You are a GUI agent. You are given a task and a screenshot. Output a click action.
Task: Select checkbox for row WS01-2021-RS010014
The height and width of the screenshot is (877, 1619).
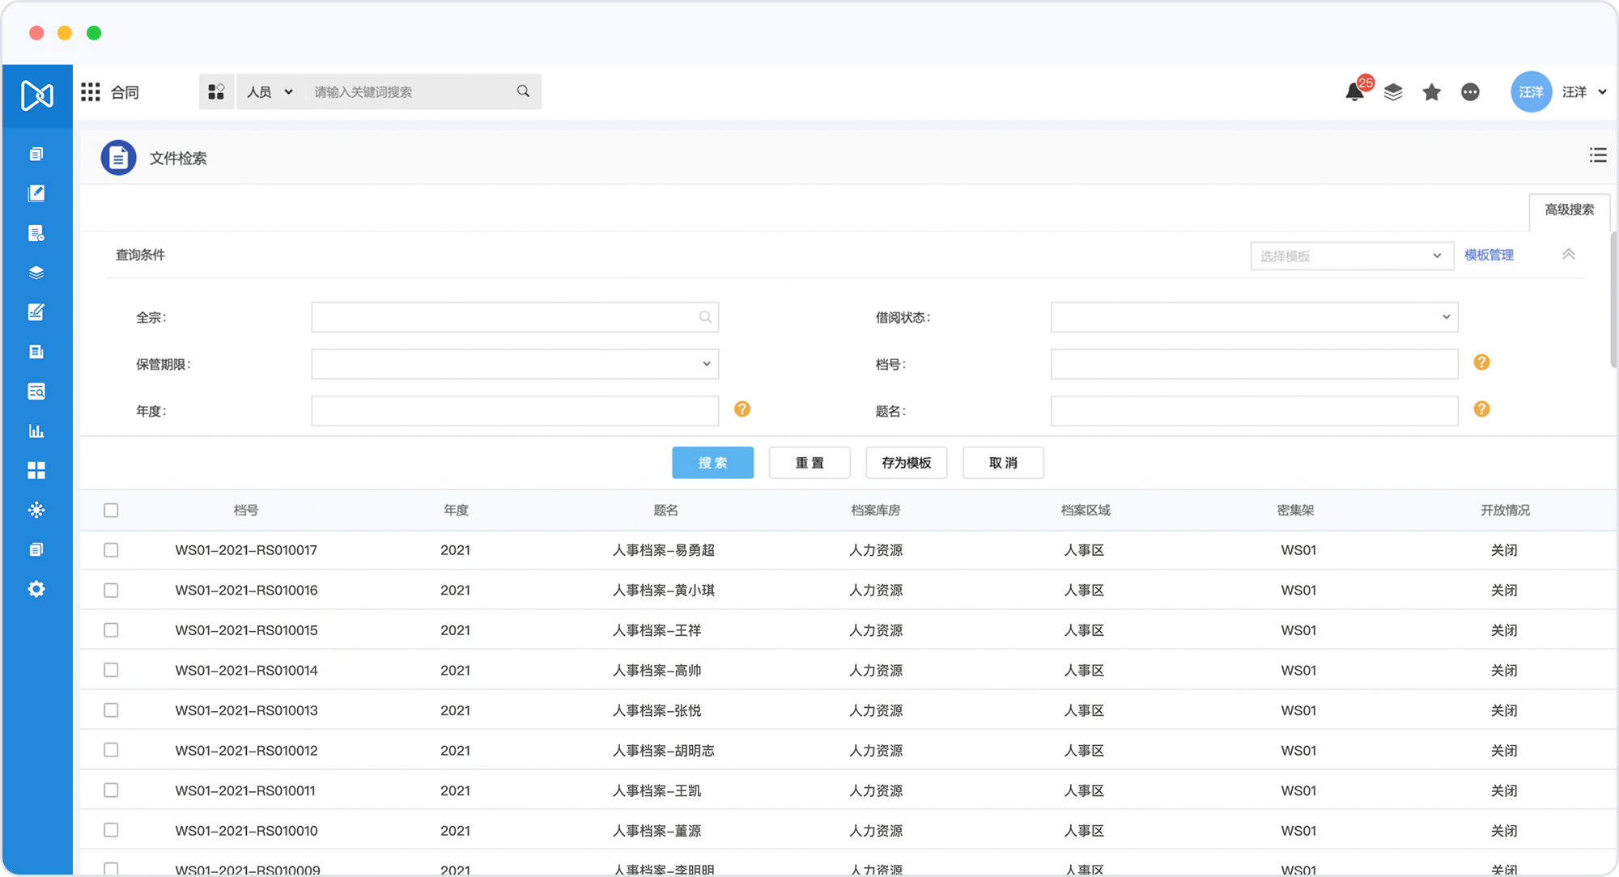coord(111,670)
